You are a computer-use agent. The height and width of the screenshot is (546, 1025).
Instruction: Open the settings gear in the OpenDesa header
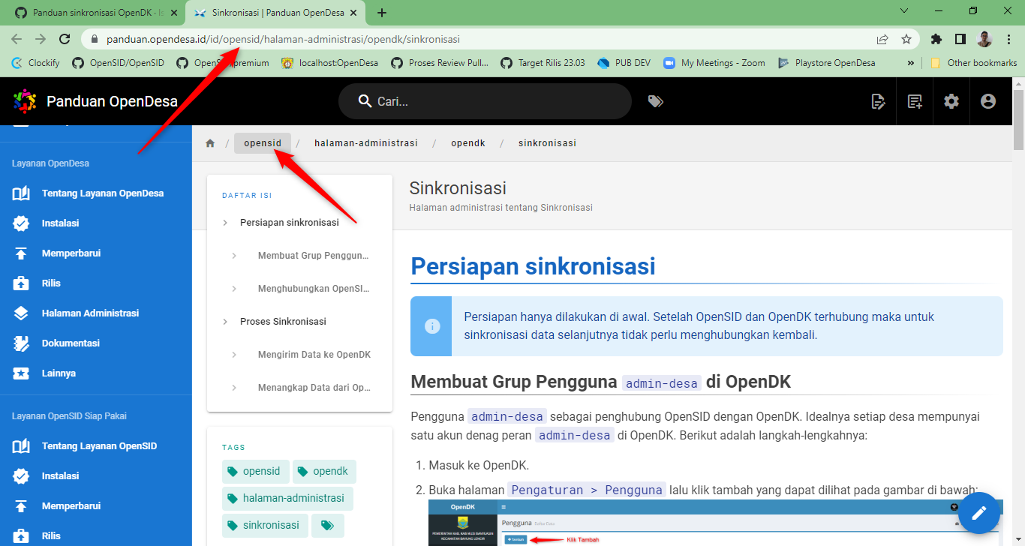[x=951, y=100]
